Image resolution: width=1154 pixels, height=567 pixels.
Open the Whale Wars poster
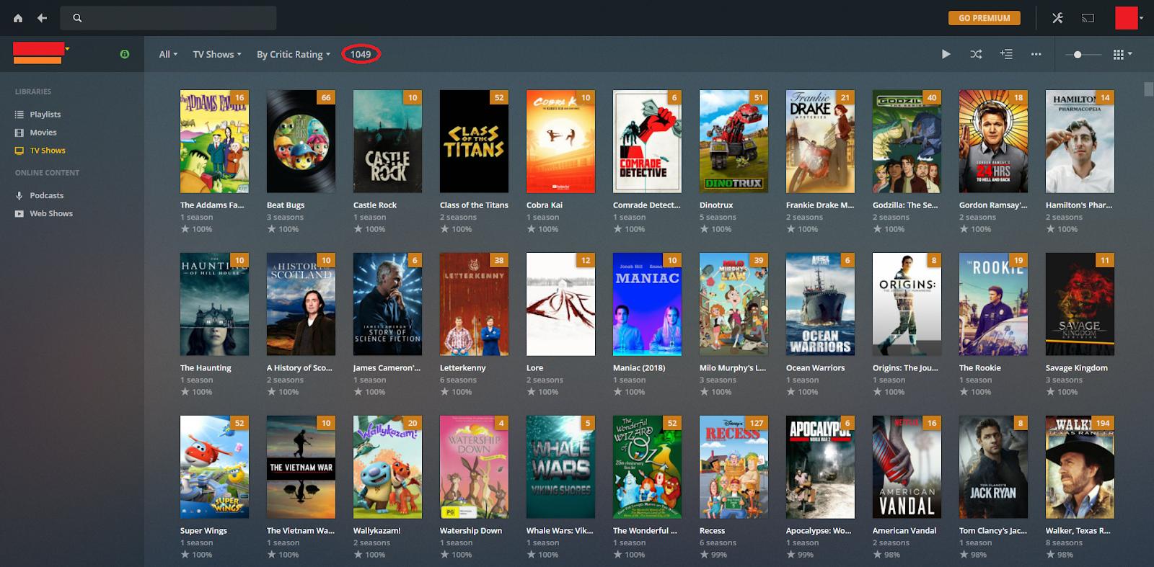click(560, 467)
